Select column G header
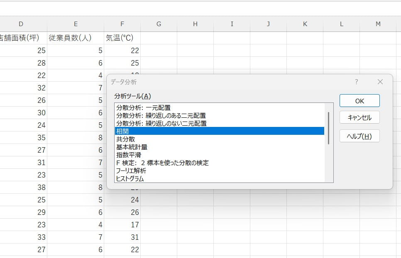Image resolution: width=401 pixels, height=258 pixels. pos(159,24)
